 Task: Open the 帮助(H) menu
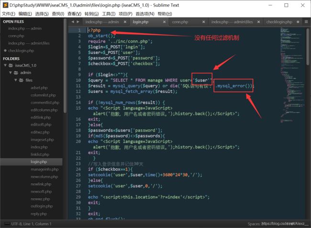(165, 14)
